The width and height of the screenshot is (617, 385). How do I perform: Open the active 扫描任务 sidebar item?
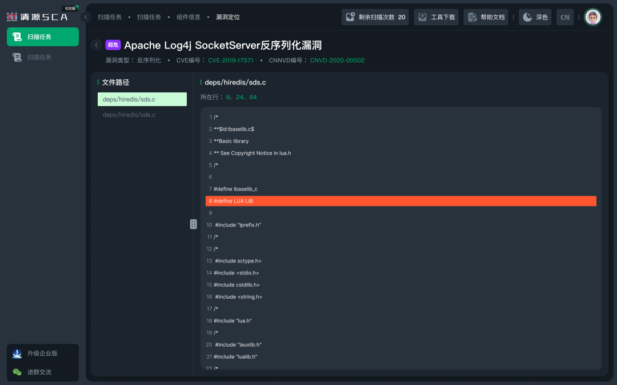pos(43,37)
